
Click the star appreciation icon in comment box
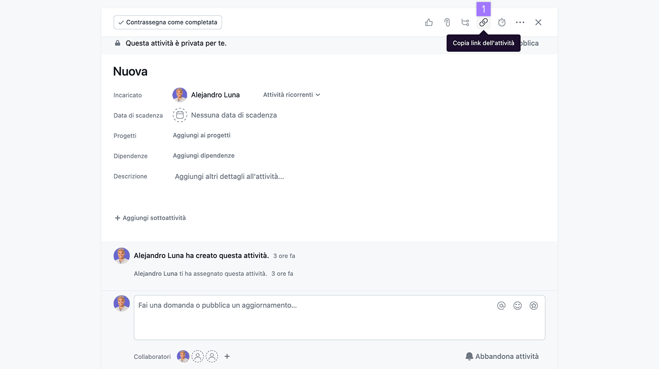[534, 306]
